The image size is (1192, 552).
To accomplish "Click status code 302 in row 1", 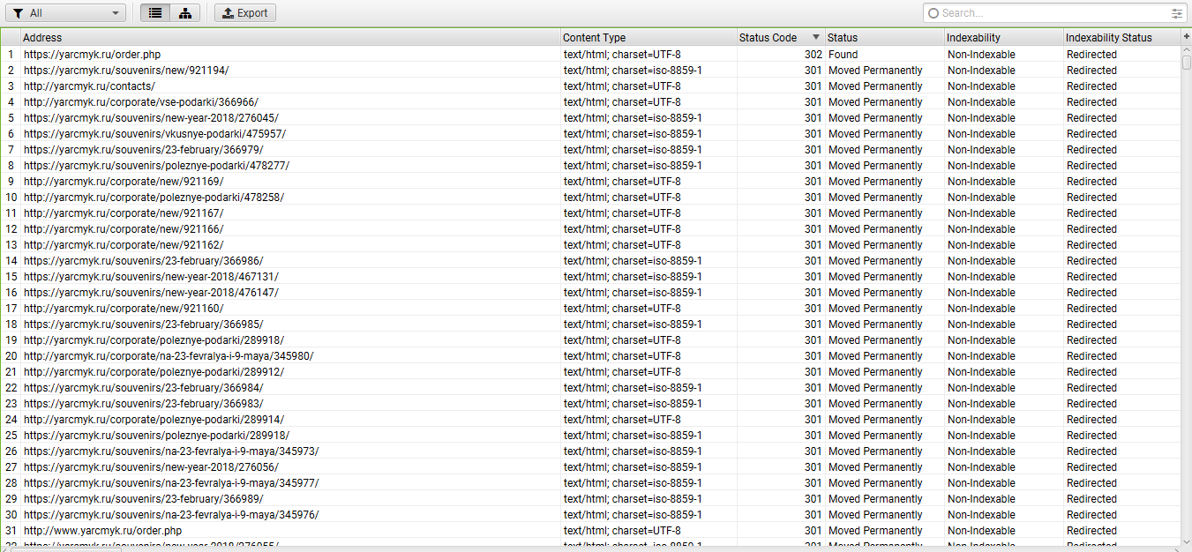I will point(813,55).
